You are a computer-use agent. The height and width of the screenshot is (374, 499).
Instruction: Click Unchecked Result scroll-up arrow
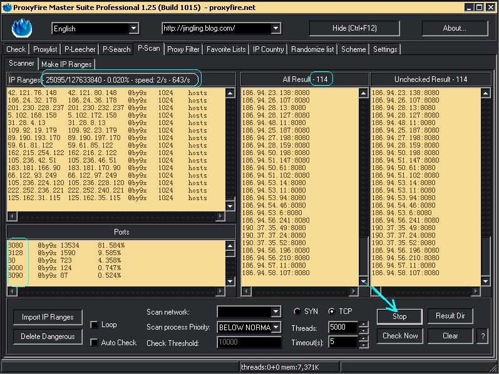coord(485,93)
